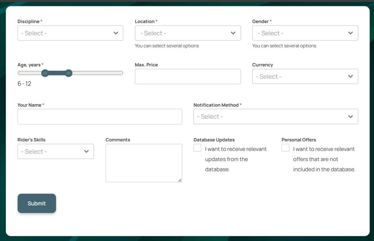Click the Discipline field's chevron icon

(116, 33)
